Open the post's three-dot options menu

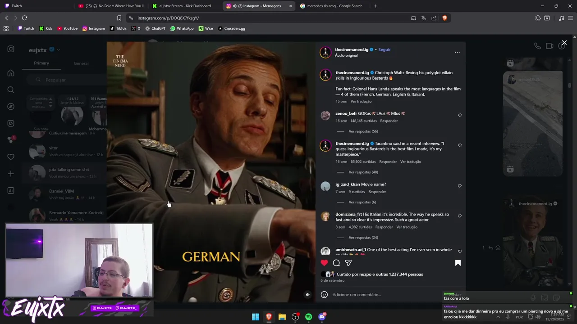457,52
